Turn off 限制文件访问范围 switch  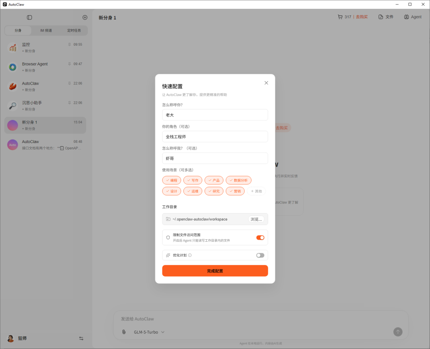260,238
